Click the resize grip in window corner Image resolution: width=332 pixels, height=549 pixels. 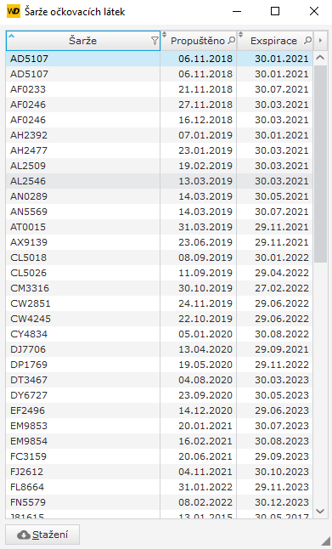(325, 541)
